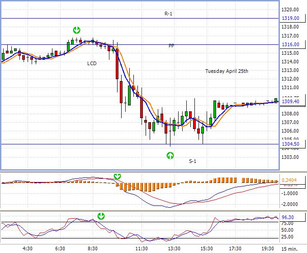
Task: Click the 15 min. timeframe label
Action: (x=298, y=248)
